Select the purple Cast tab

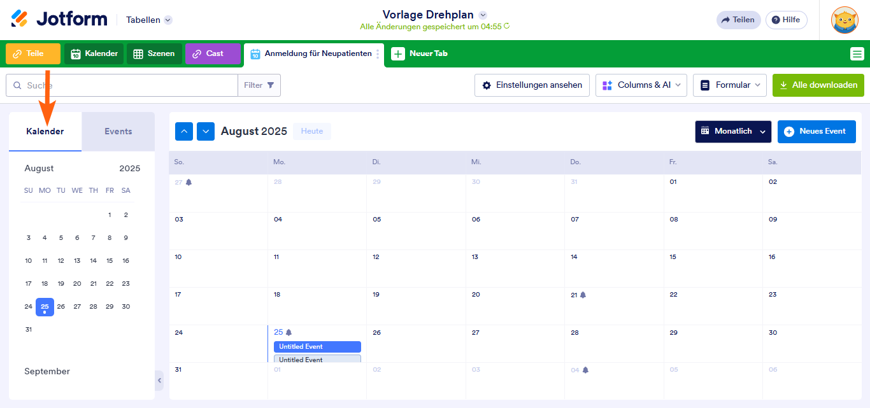pyautogui.click(x=213, y=54)
